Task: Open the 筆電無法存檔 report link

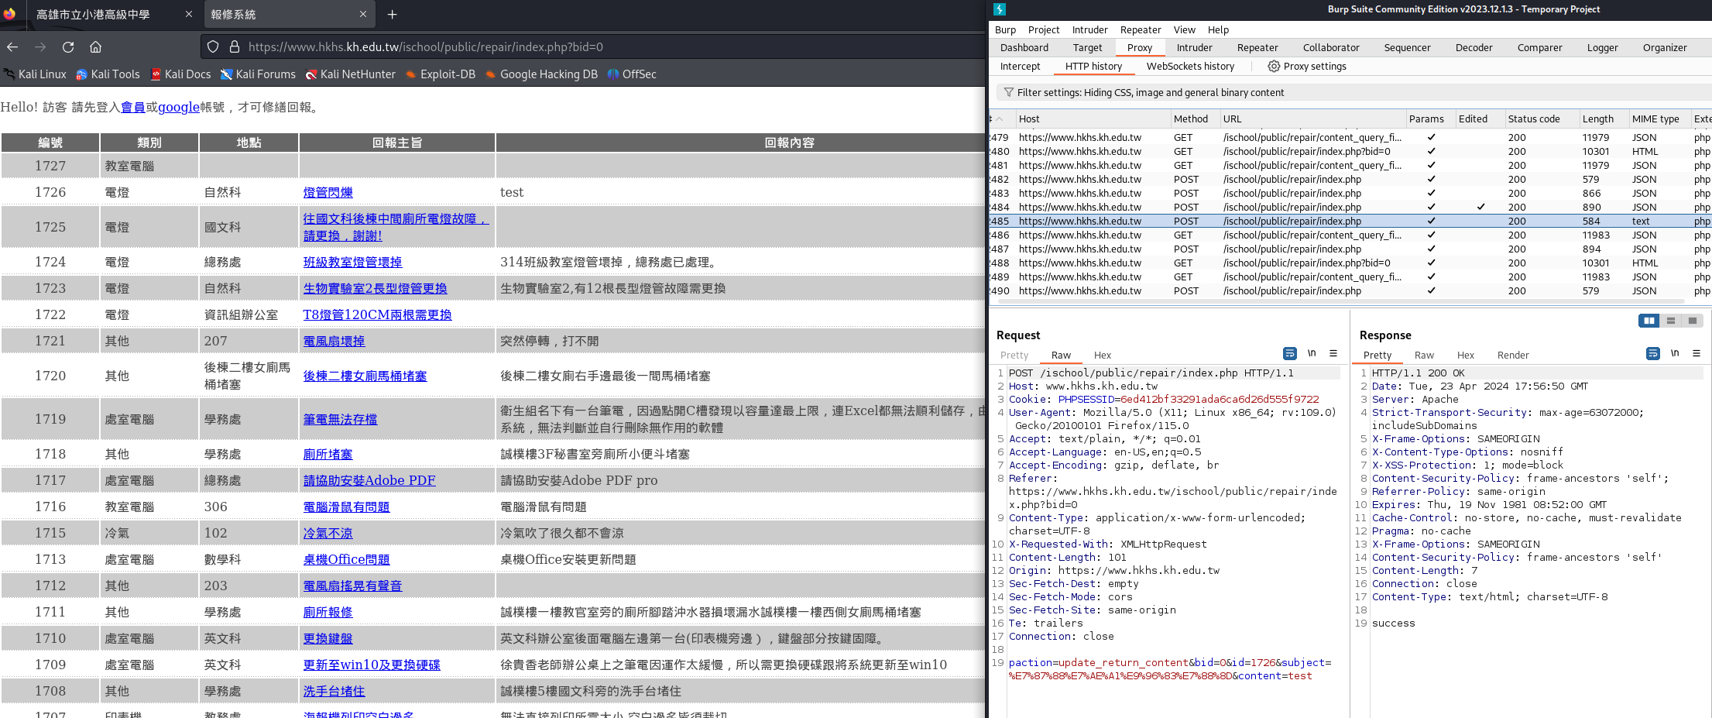Action: point(340,419)
